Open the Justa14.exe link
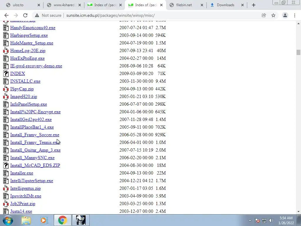 pyautogui.click(x=21, y=211)
